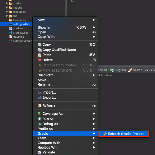Image resolution: width=155 pixels, height=155 pixels.
Task: Select HELP.md file name in tree
Action: pos(19,37)
